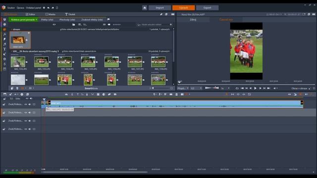
Task: Click the timeline playhead marker
Action: (44, 99)
